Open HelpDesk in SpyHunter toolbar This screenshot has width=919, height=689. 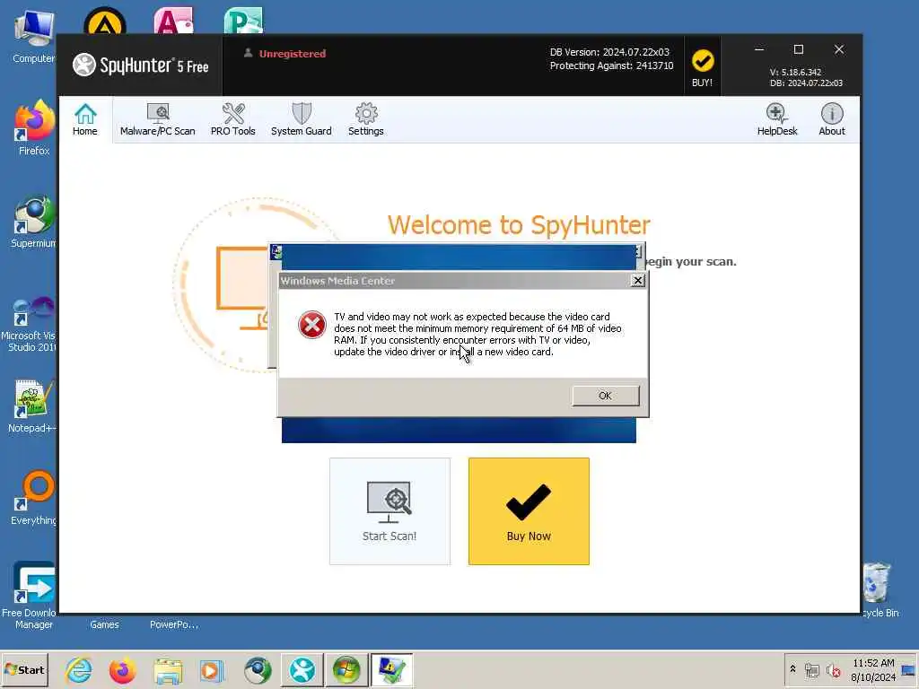pos(777,119)
